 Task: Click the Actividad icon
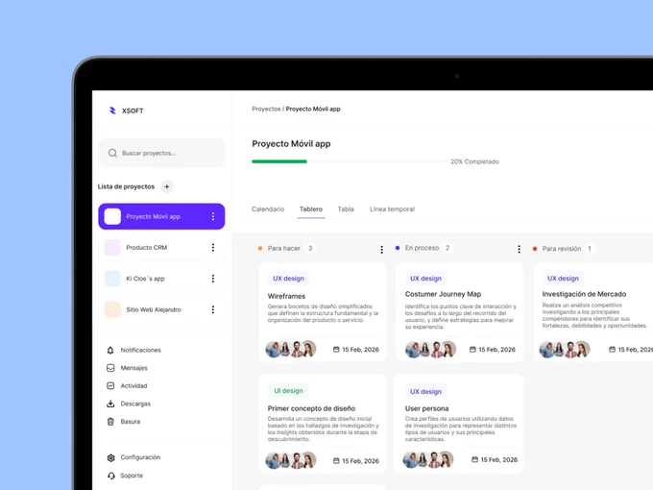[110, 386]
